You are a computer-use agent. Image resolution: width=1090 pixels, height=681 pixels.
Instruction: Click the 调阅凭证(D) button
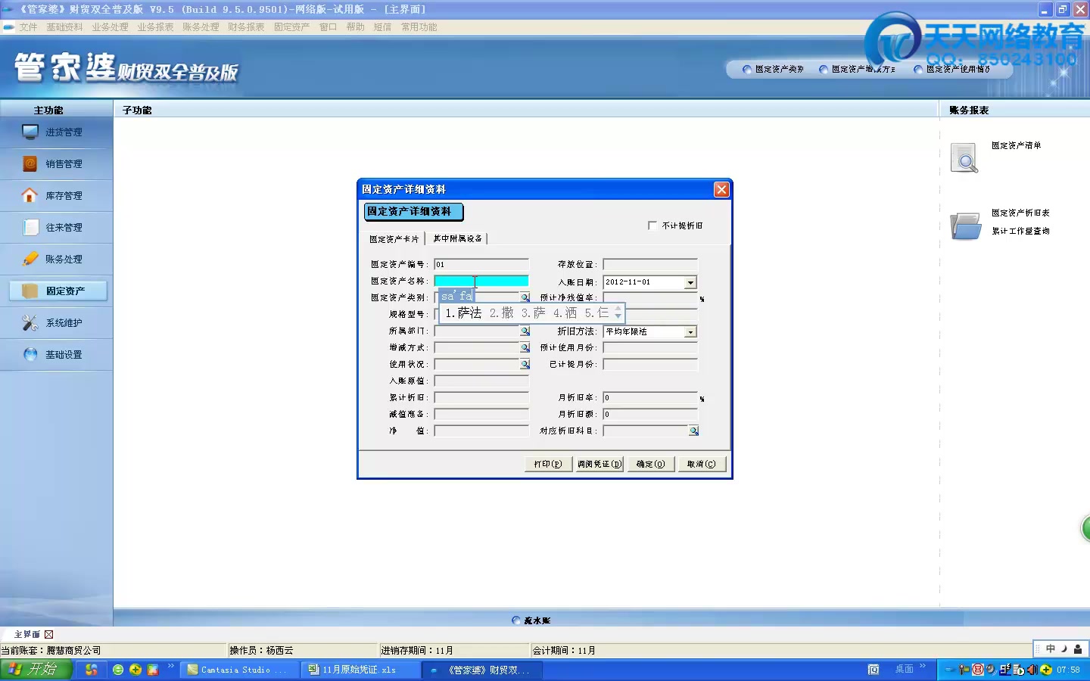pyautogui.click(x=599, y=464)
